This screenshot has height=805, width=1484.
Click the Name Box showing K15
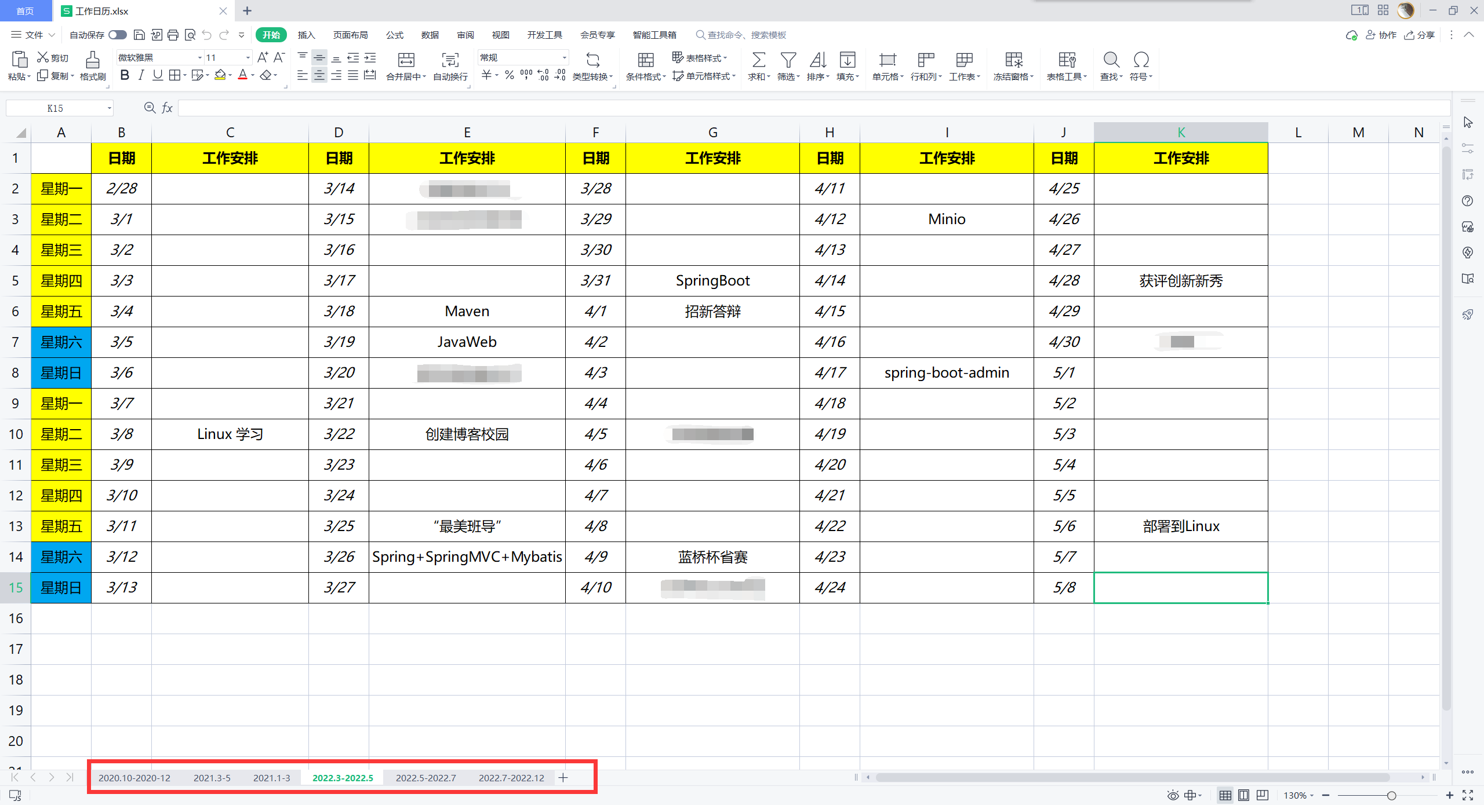56,108
